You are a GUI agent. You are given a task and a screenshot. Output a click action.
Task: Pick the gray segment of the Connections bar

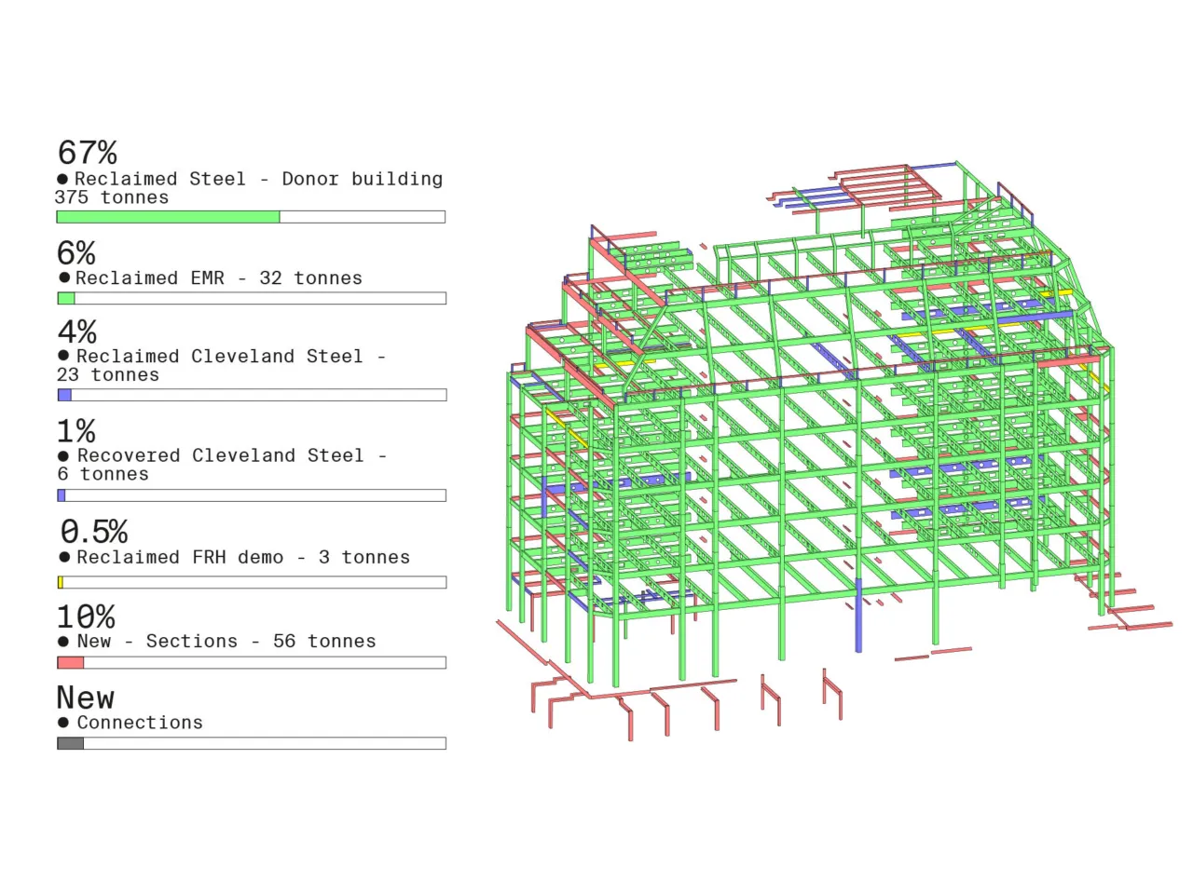point(71,743)
